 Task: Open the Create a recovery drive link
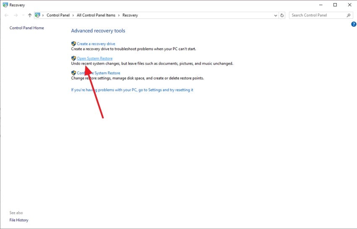[96, 44]
